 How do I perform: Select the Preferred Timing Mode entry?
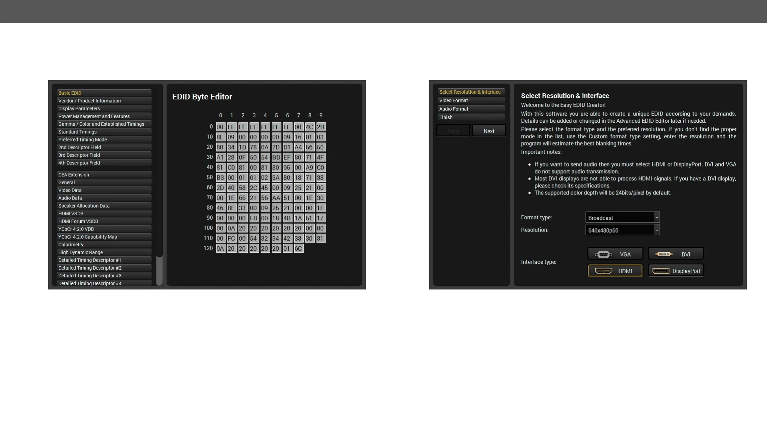point(104,140)
